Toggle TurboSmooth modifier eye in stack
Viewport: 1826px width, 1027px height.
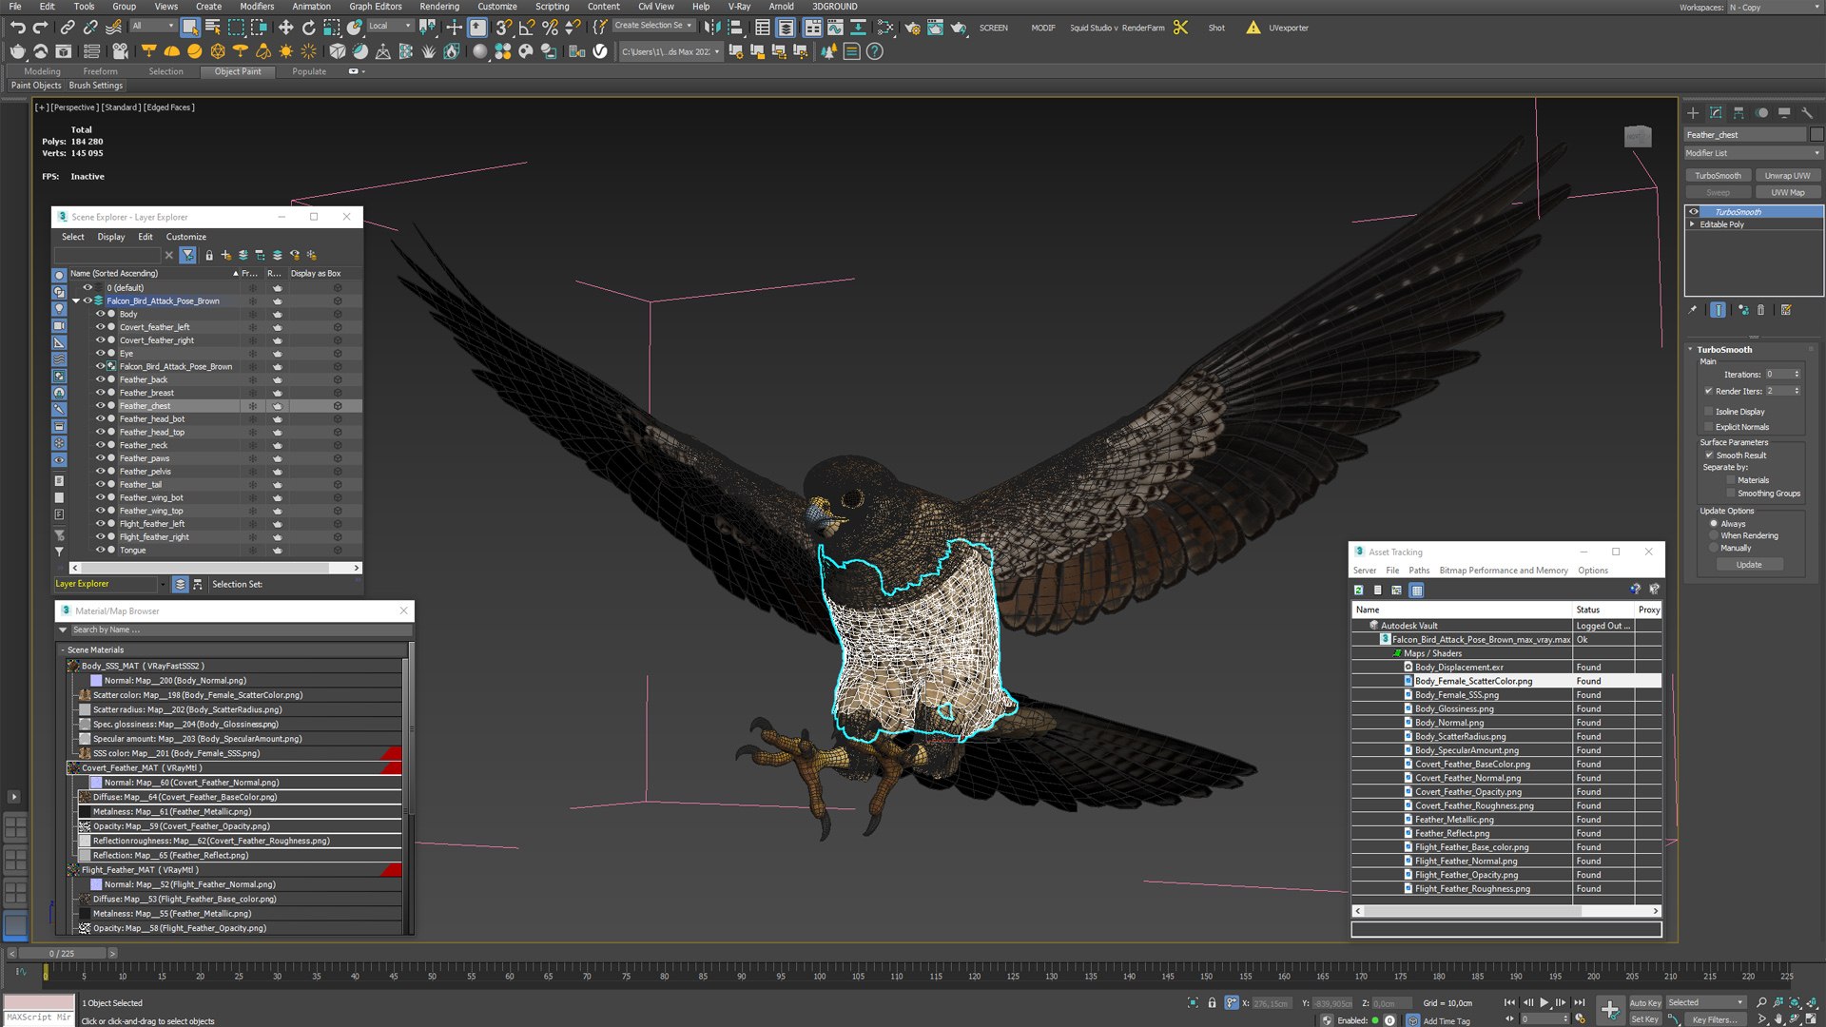tap(1694, 212)
